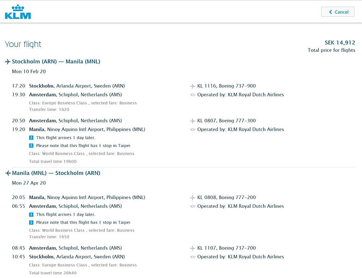Click the 20:05 Manila departure time
The height and width of the screenshot is (278, 362).
[18, 197]
